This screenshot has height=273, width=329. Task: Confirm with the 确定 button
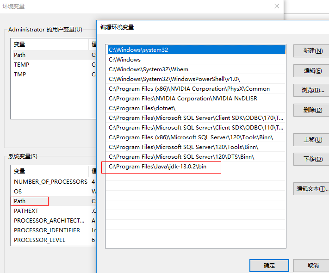click(x=269, y=266)
